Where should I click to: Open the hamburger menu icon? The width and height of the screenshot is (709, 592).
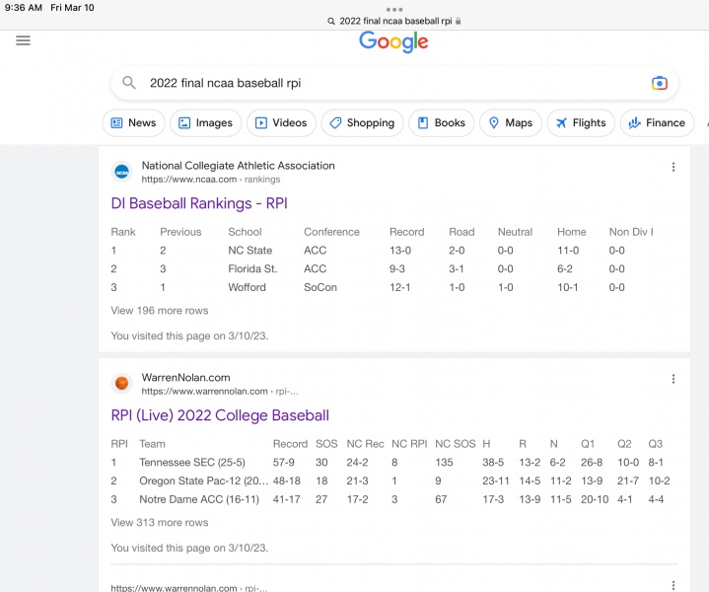click(24, 40)
